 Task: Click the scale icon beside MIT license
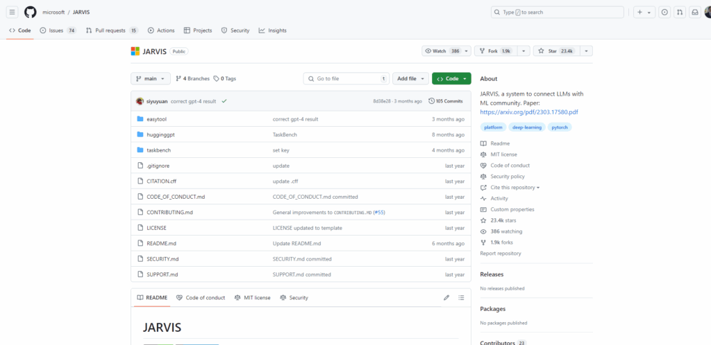483,154
